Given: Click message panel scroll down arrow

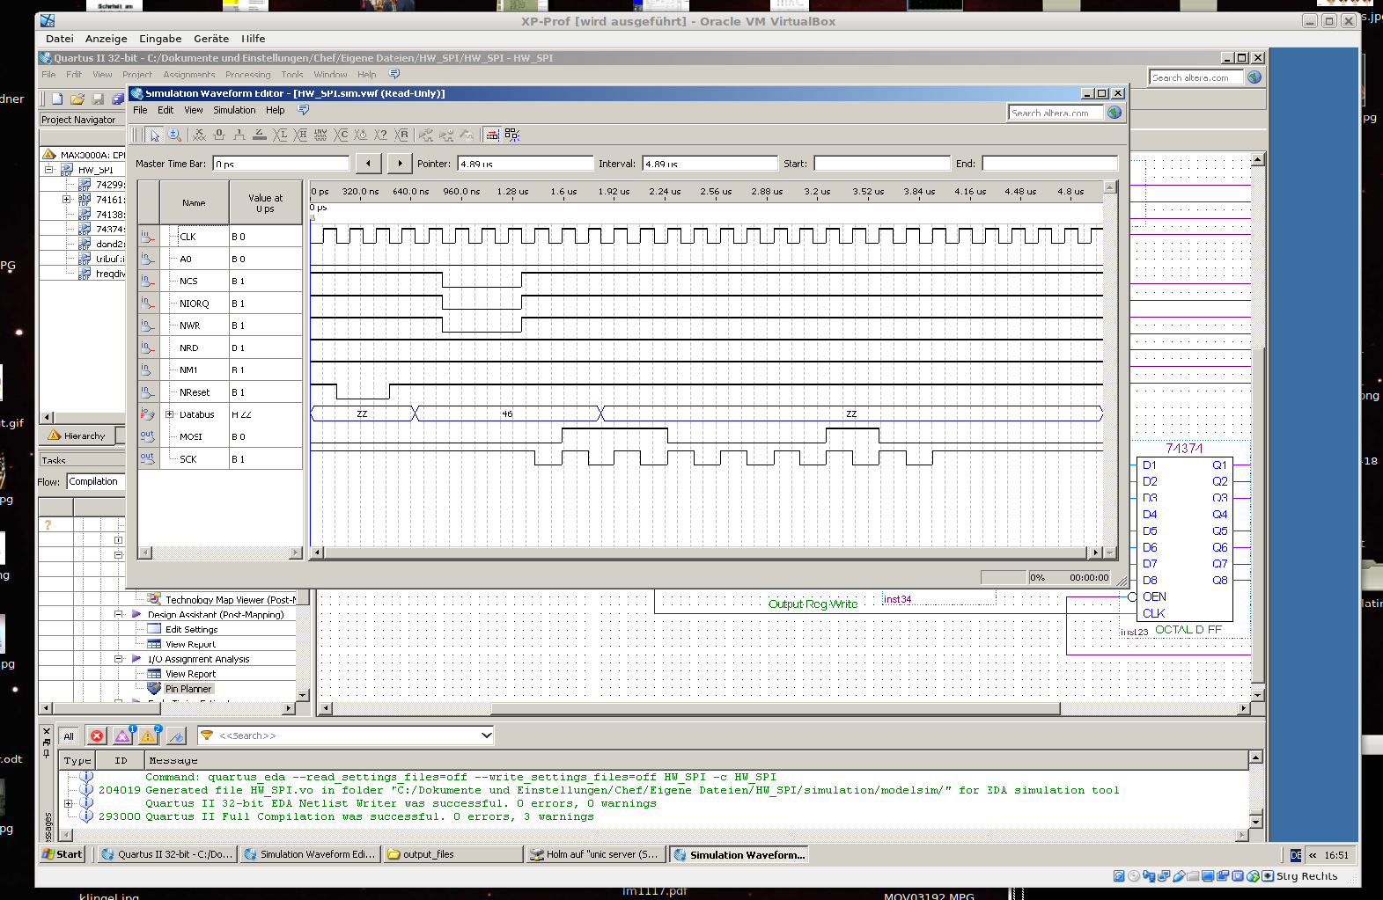Looking at the screenshot, I should [x=1255, y=822].
